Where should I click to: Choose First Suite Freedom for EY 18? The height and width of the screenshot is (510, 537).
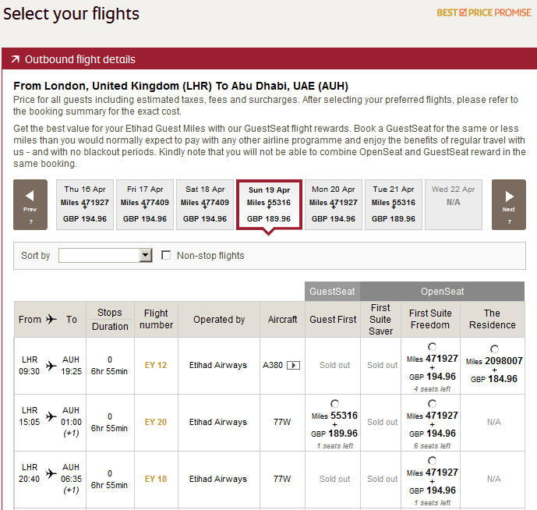tap(432, 461)
